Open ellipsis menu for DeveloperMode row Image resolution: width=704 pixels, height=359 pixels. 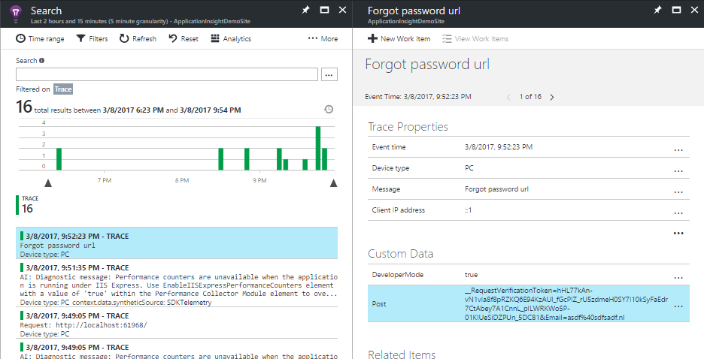[678, 278]
